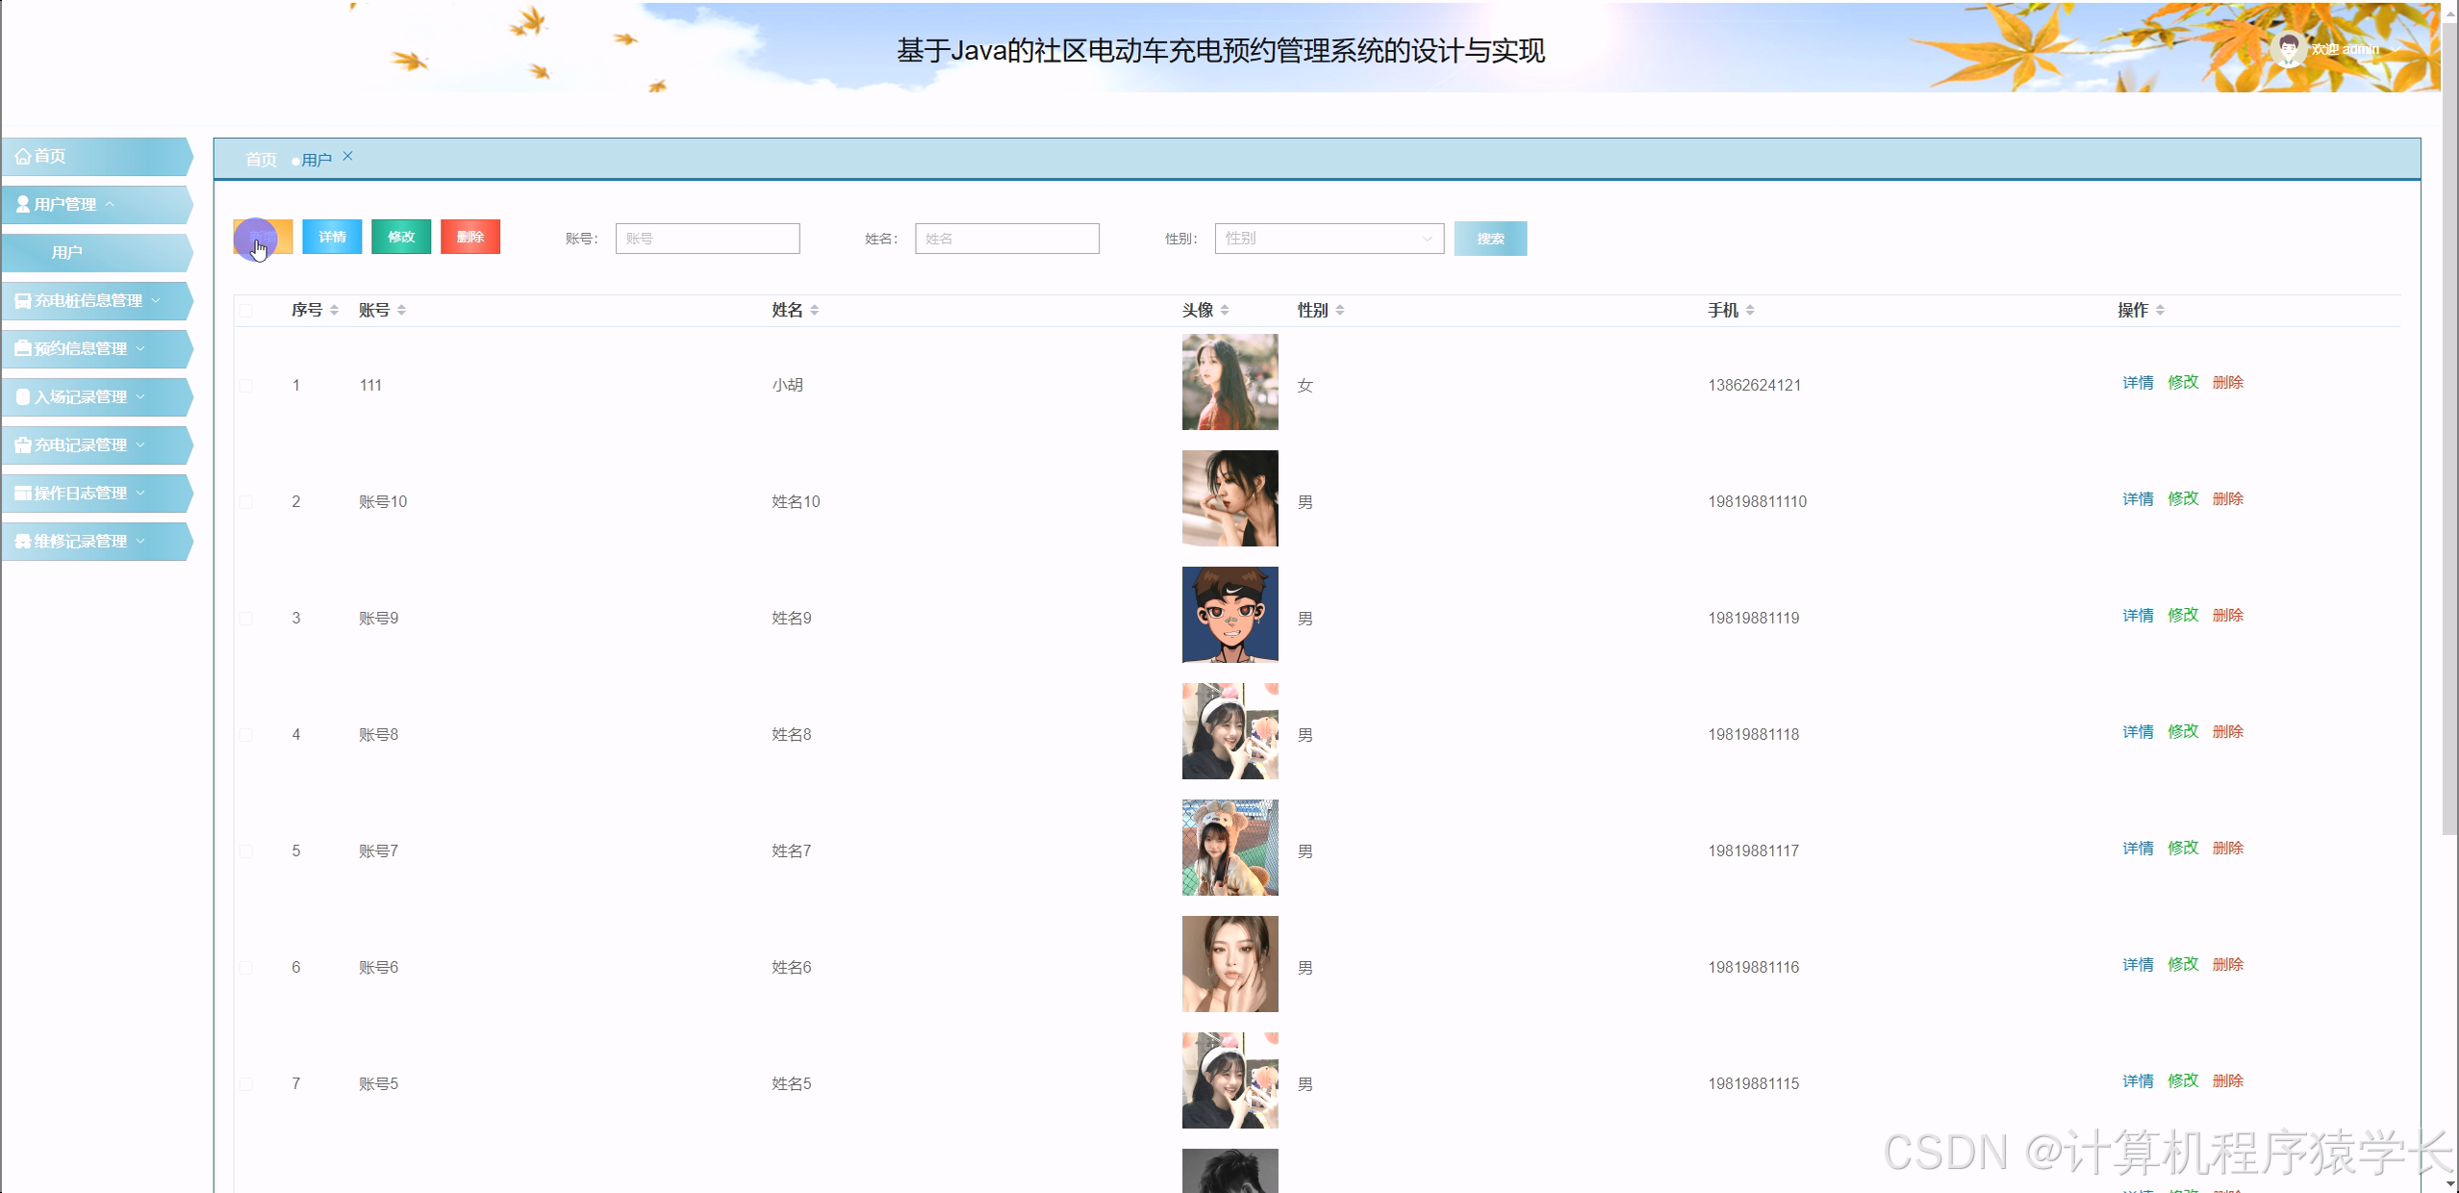Select the user icon on 用户管理
This screenshot has width=2459, height=1193.
[x=21, y=204]
